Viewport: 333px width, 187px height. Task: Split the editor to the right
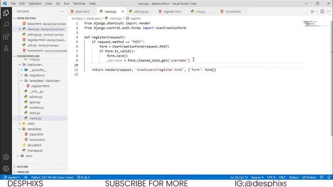(x=322, y=11)
